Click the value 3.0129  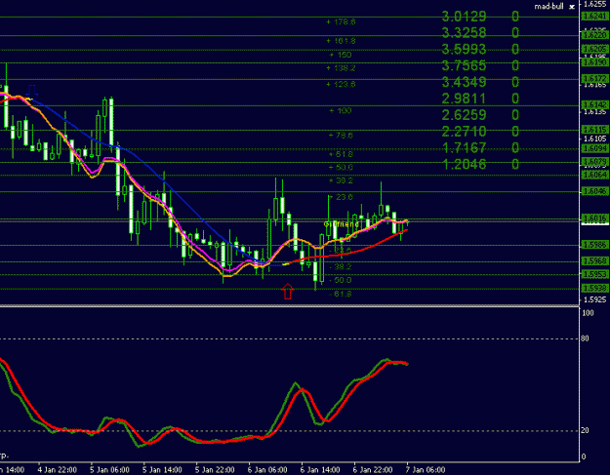tap(465, 17)
